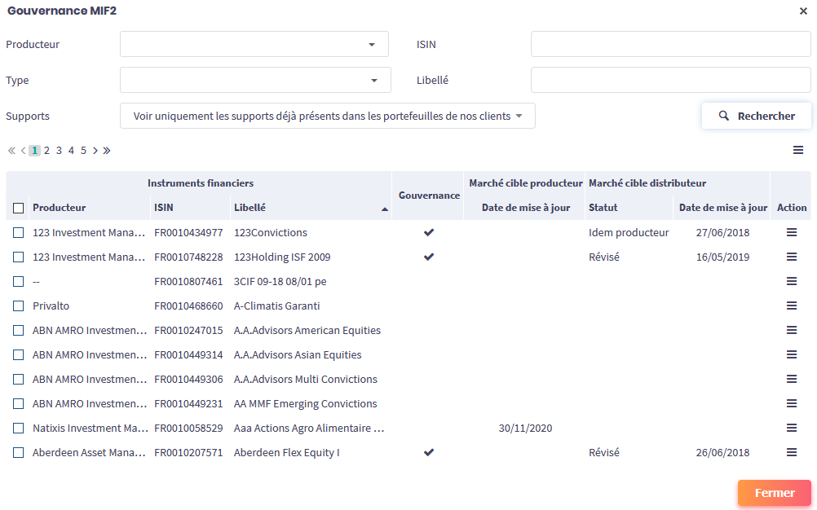This screenshot has height=510, width=817.
Task: Select the Privalto row checkbox
Action: (x=18, y=306)
